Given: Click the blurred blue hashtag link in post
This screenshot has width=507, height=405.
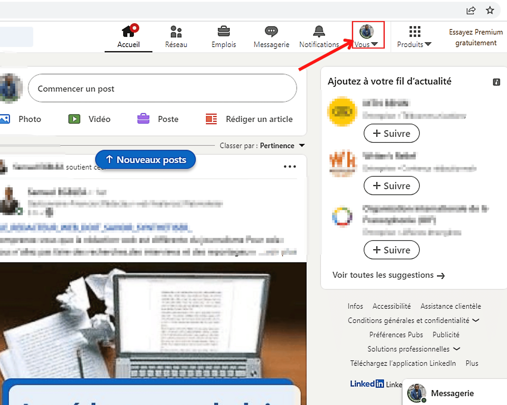Looking at the screenshot, I should (x=96, y=227).
